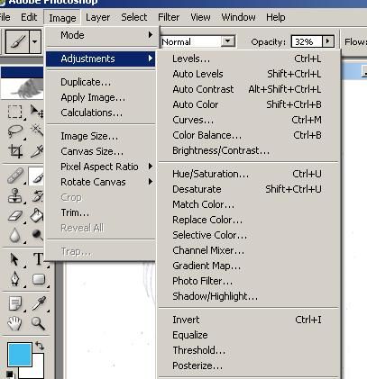Image resolution: width=367 pixels, height=379 pixels.
Task: Open the tool preset picker arrow
Action: (35, 41)
